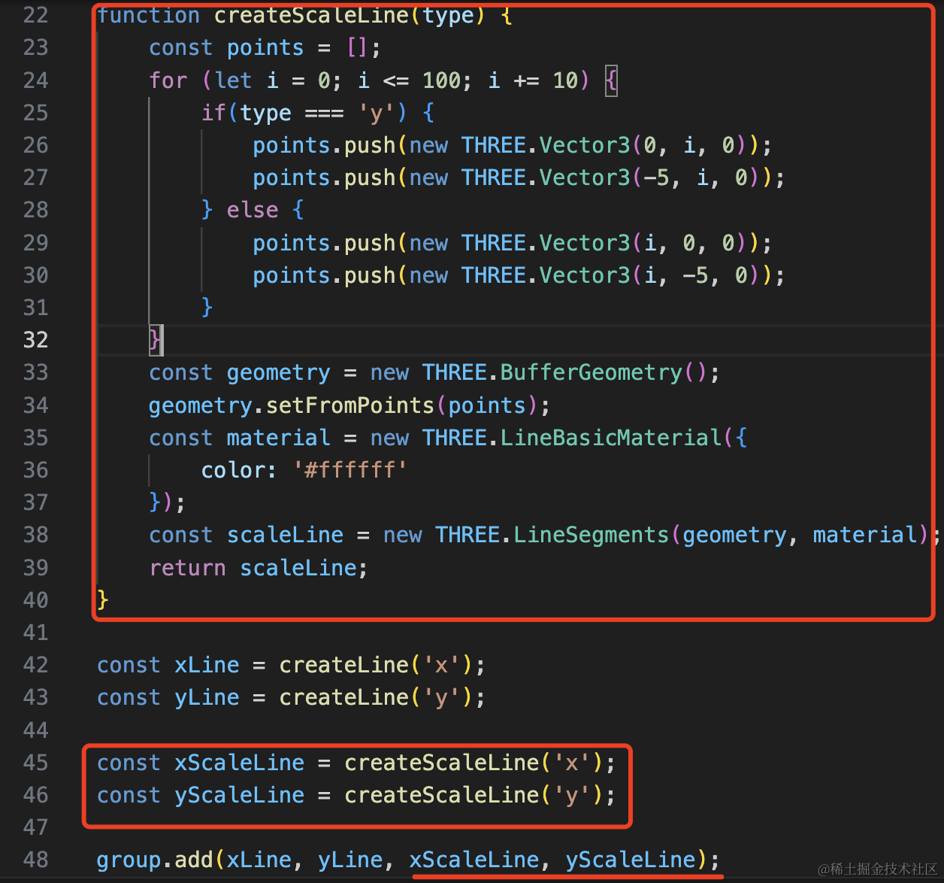Click the 'material' argument on line 38
The image size is (944, 883).
point(865,535)
